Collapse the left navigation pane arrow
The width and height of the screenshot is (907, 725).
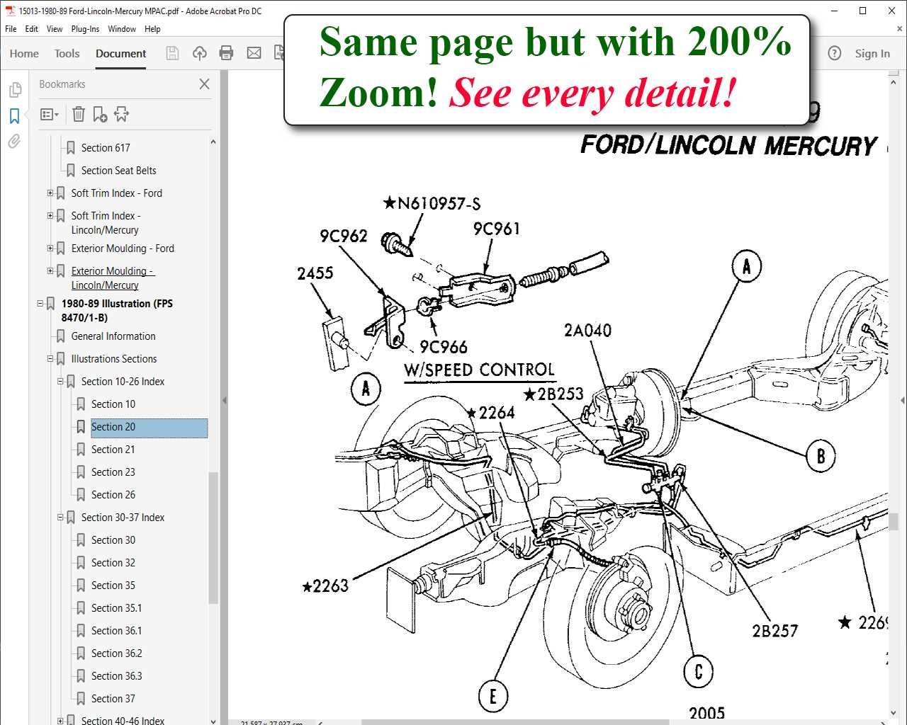(225, 400)
